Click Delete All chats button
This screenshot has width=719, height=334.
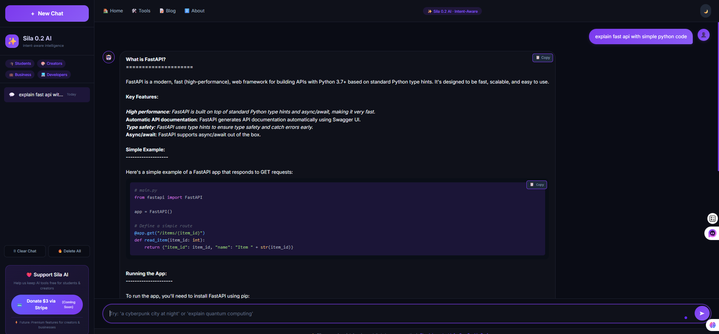pos(69,251)
